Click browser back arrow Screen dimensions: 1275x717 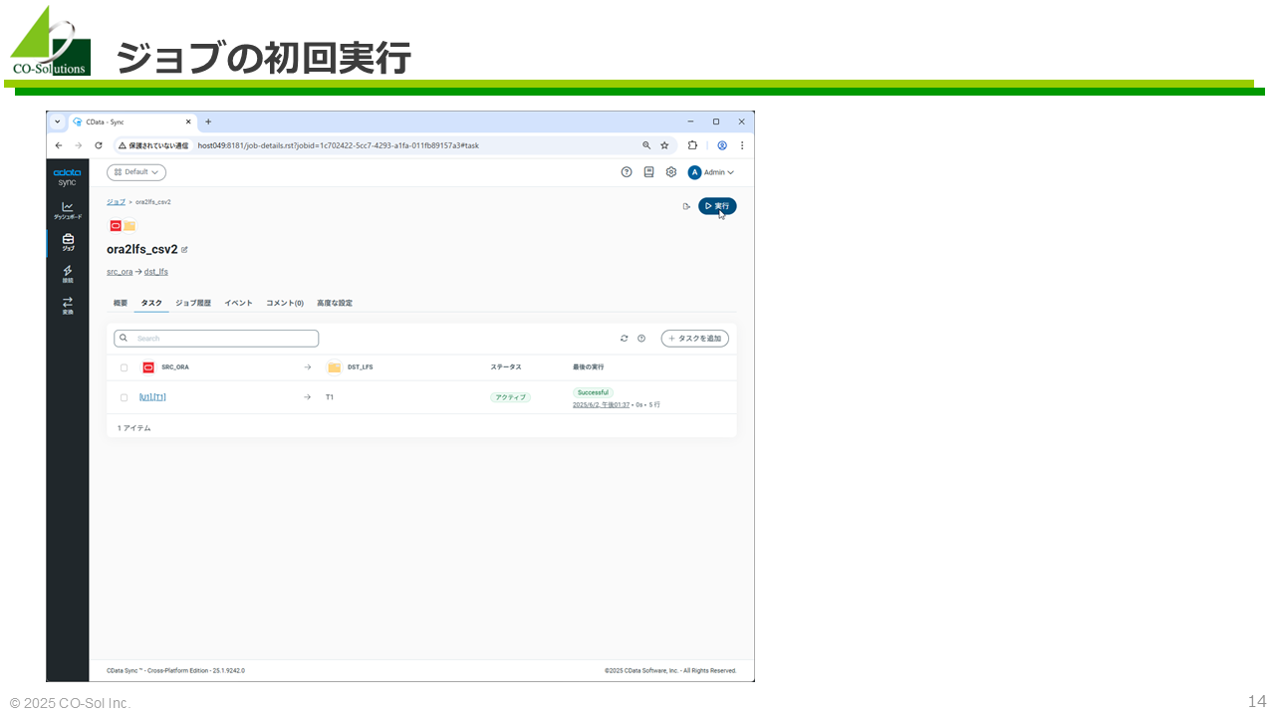point(59,145)
